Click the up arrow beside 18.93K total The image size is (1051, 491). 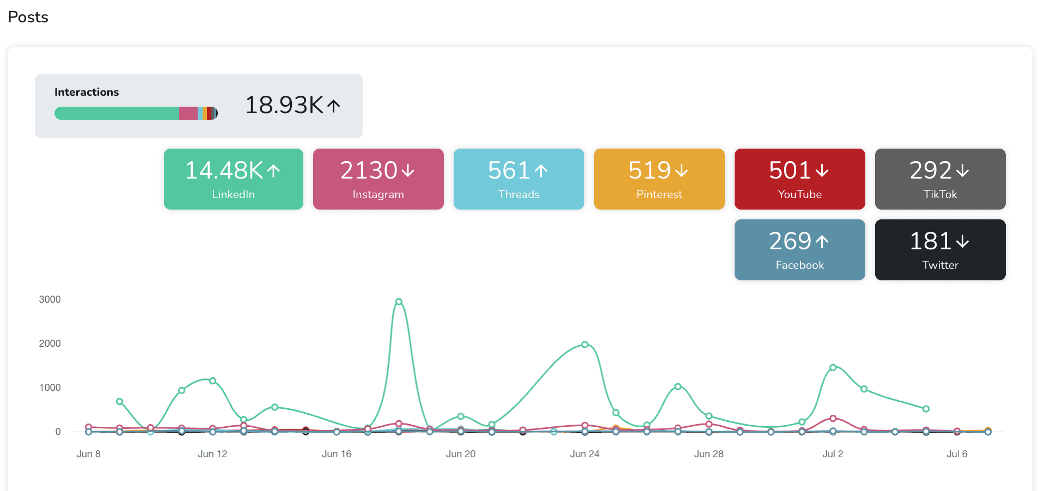[333, 106]
